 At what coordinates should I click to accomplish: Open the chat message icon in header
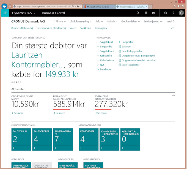tap(154, 13)
